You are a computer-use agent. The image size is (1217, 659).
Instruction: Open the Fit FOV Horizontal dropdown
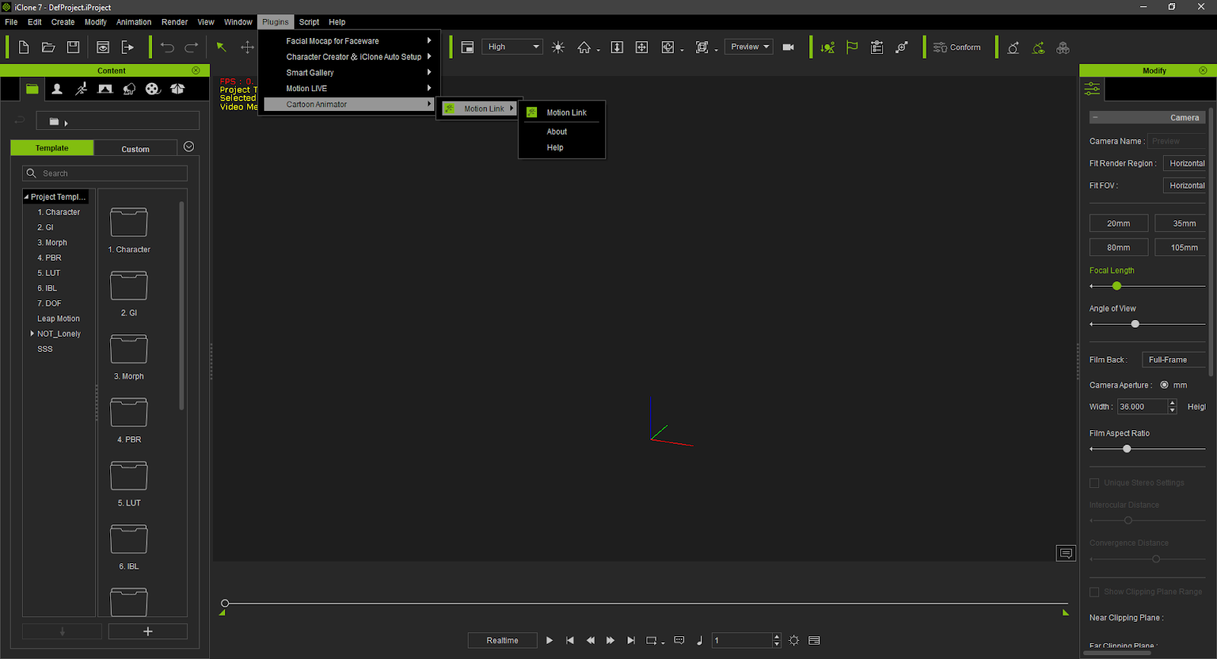coord(1184,185)
